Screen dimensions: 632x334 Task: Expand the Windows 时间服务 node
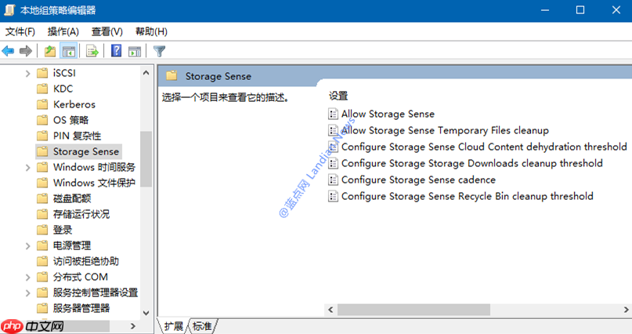27,168
